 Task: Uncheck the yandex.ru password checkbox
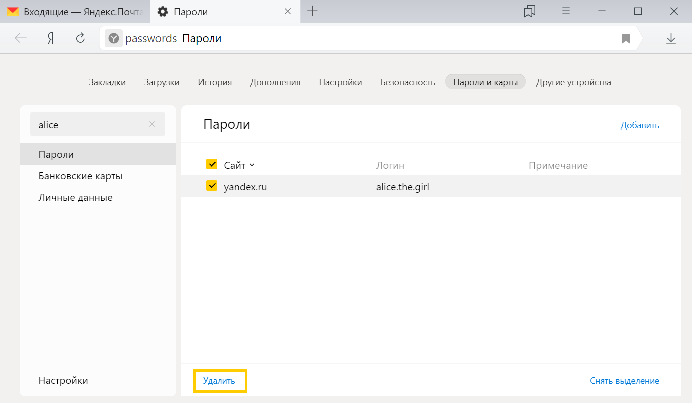point(212,186)
